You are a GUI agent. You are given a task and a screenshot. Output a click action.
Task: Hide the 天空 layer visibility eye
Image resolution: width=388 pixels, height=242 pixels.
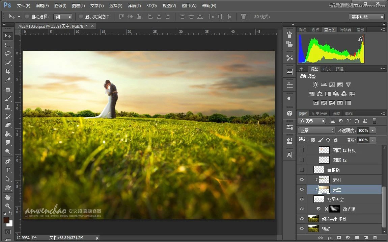pyautogui.click(x=301, y=189)
